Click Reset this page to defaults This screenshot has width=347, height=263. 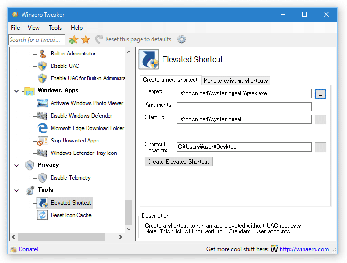[x=138, y=39]
